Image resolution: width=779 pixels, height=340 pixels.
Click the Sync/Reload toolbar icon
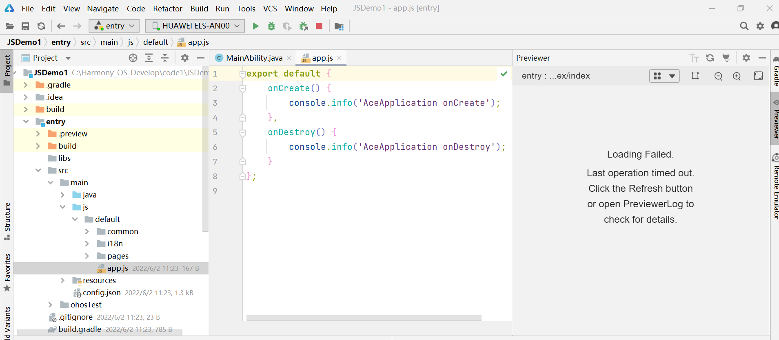(41, 26)
